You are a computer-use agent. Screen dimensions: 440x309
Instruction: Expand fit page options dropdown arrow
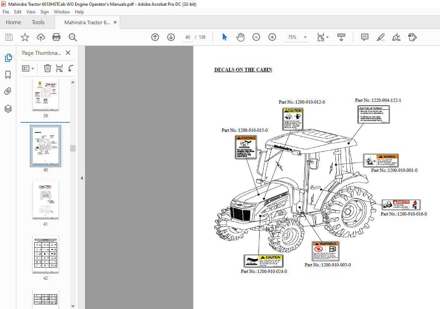tap(327, 37)
